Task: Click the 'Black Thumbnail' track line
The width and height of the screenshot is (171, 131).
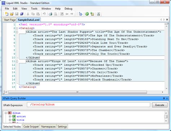Action: click(x=82, y=80)
